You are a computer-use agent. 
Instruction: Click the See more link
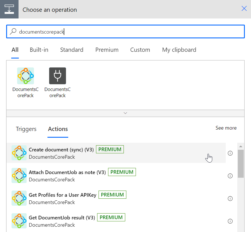tap(226, 128)
